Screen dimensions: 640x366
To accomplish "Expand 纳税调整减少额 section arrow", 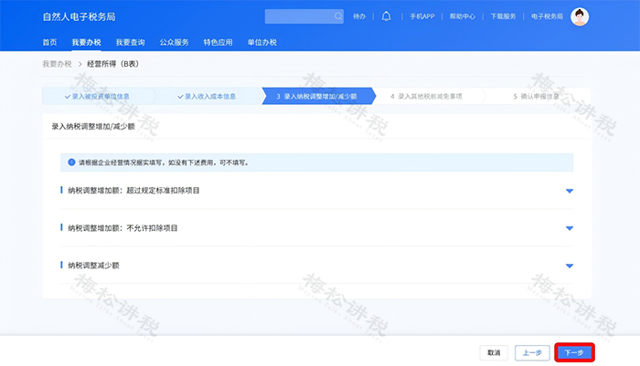I will point(569,266).
